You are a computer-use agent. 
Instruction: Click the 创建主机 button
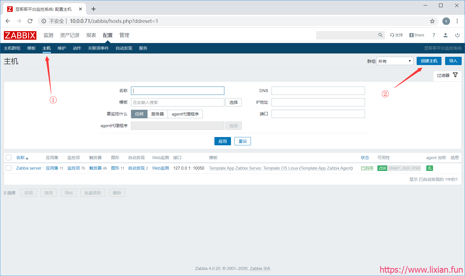click(x=429, y=61)
